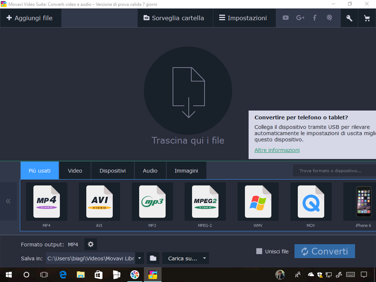
Task: Open output format settings gear
Action: (91, 244)
